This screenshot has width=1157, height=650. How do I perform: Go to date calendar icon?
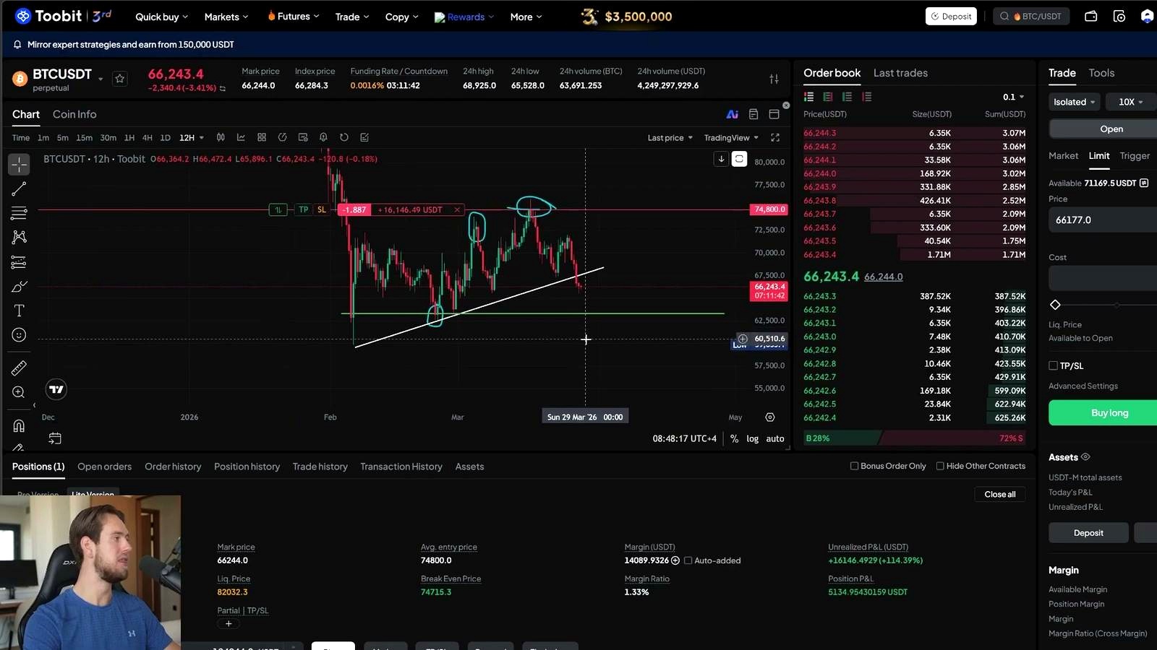point(55,438)
